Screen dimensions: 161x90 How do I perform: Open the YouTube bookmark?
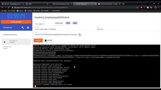point(12,10)
